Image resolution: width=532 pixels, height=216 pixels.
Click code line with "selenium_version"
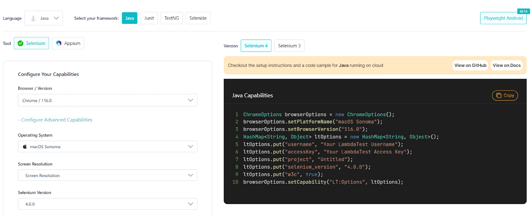307,167
